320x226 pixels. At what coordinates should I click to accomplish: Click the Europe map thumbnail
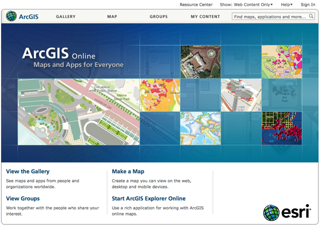[201, 129]
